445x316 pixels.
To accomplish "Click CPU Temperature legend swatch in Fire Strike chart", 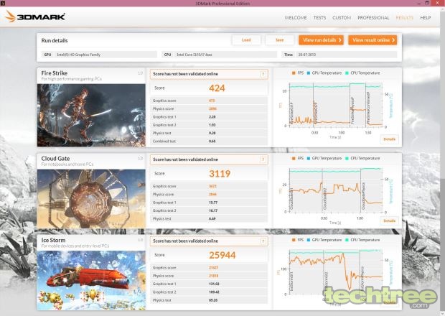I will pos(347,73).
